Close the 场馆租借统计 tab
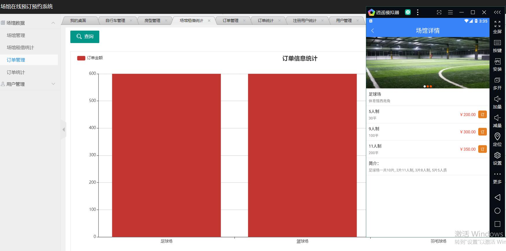Image resolution: width=506 pixels, height=251 pixels. (x=209, y=21)
